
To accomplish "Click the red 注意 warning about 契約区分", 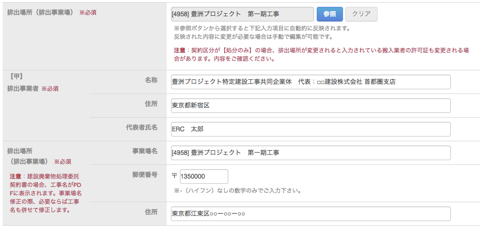I will 321,55.
